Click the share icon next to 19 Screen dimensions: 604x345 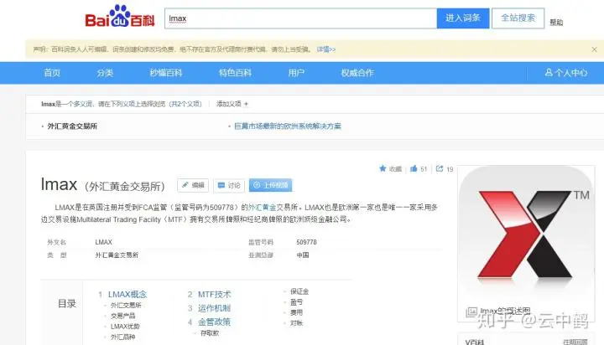coord(440,168)
